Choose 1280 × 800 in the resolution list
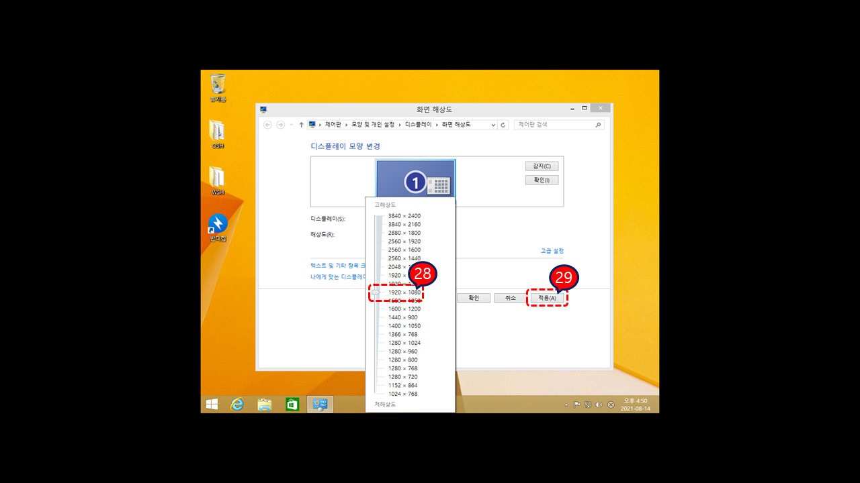 click(403, 360)
